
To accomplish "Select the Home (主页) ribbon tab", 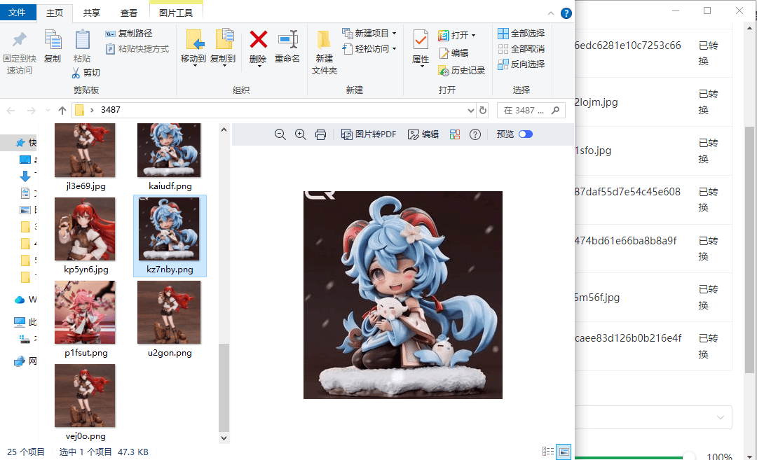I will 55,13.
